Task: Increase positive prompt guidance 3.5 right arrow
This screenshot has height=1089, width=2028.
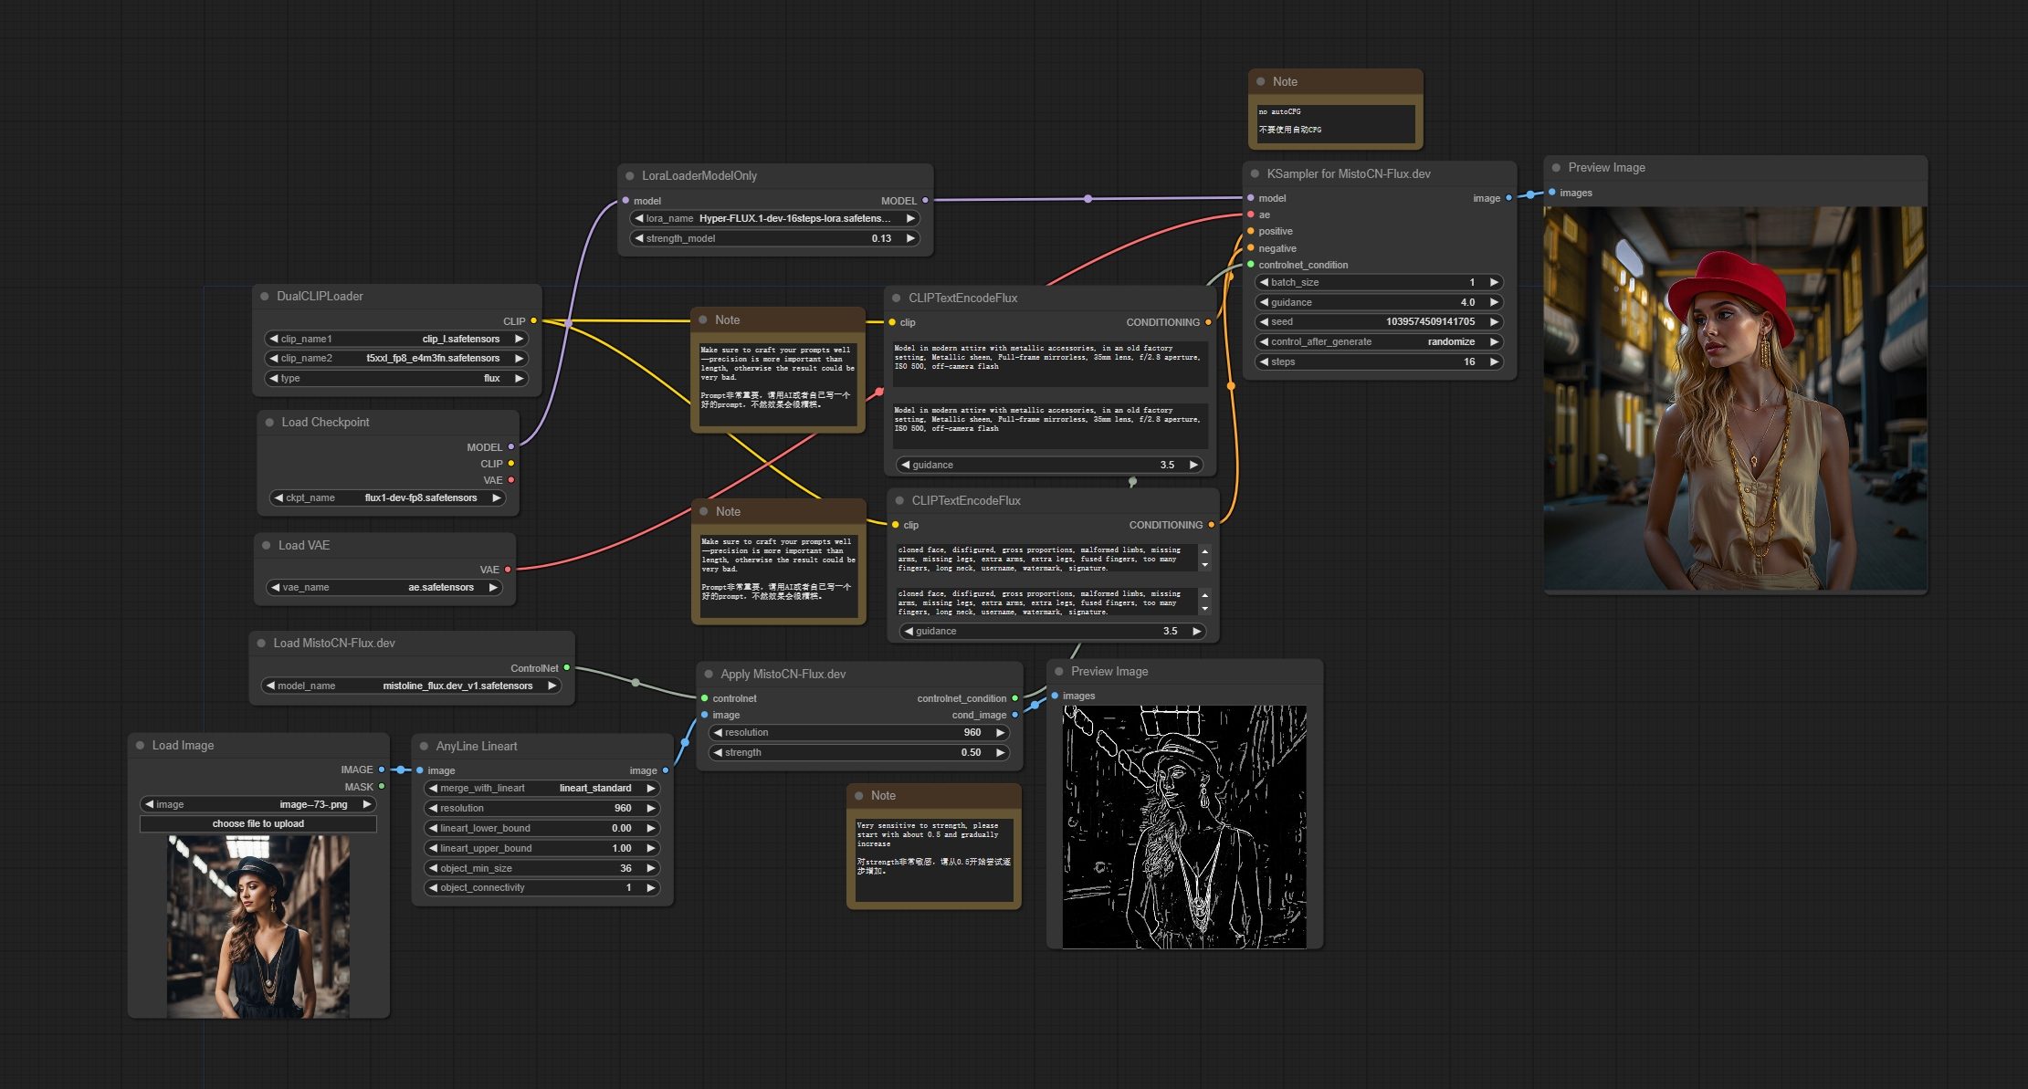Action: point(1193,465)
